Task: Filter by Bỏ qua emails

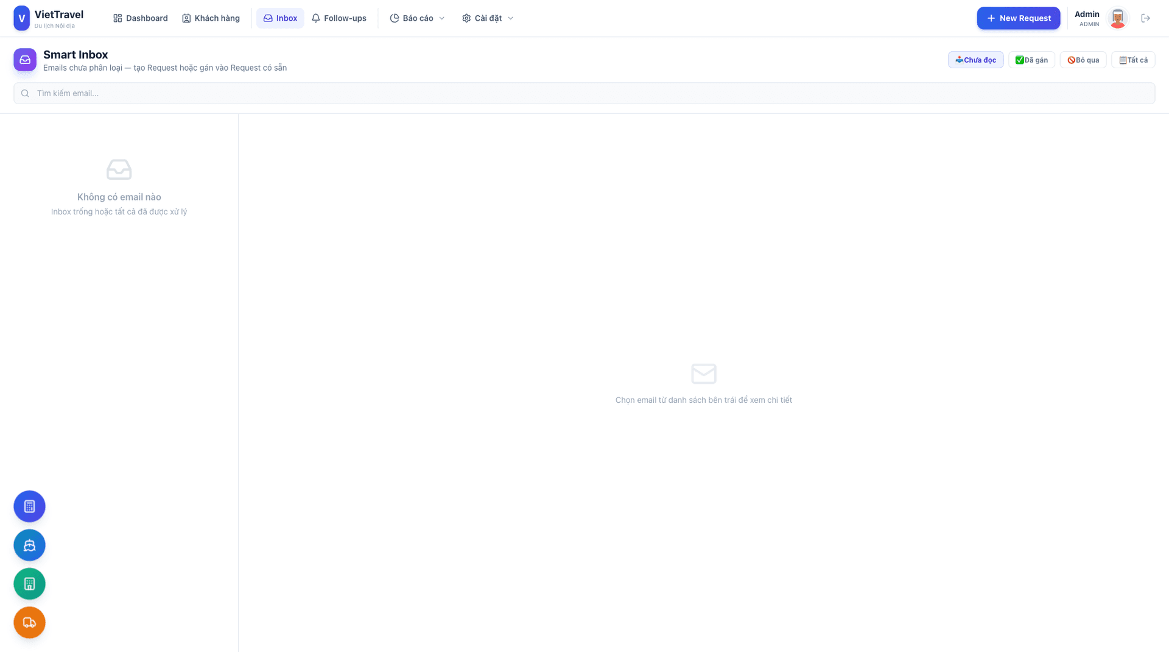Action: [1083, 60]
